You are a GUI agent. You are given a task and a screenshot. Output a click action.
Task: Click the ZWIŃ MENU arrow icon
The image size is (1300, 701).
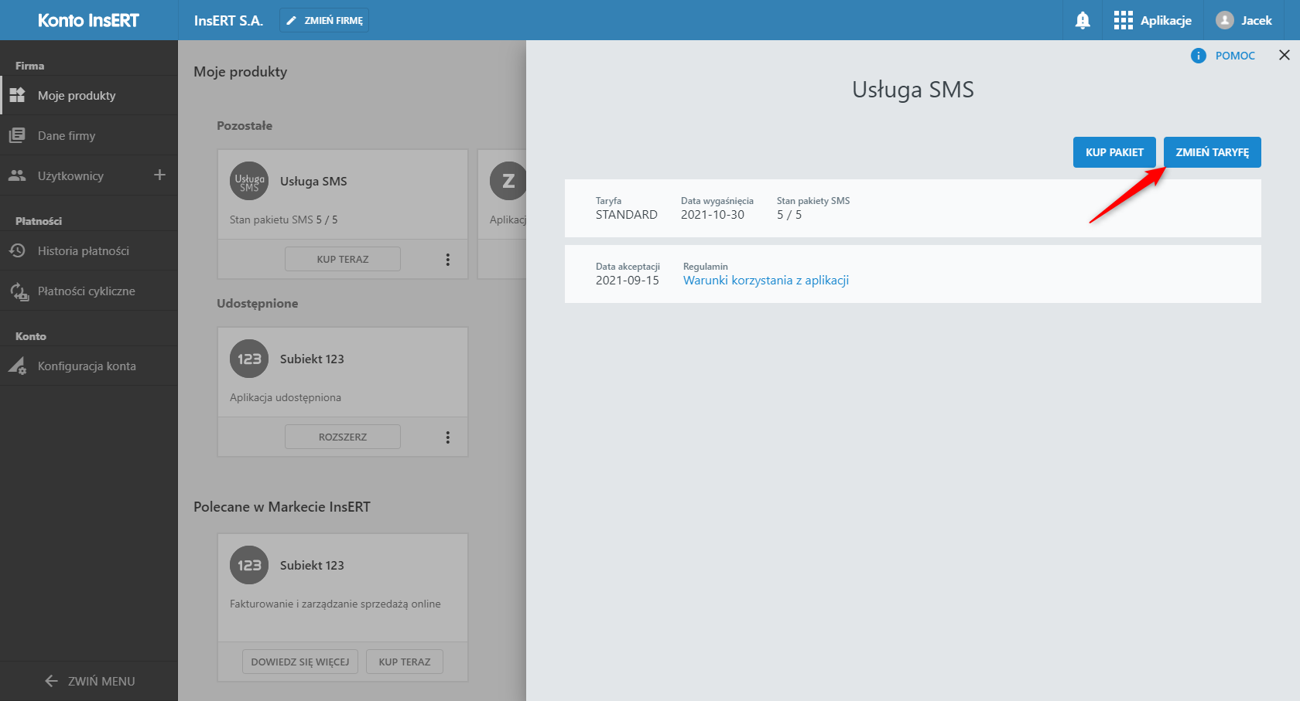(x=52, y=681)
